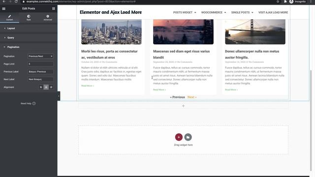Open the browser extensions puzzle icon
The width and height of the screenshot is (315, 177).
click(x=285, y=1)
